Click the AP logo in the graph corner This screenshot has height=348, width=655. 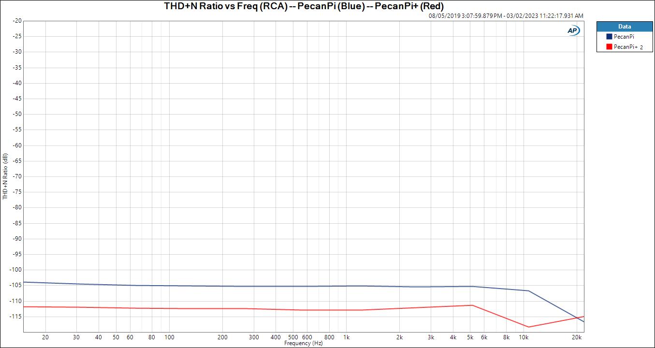[x=573, y=30]
